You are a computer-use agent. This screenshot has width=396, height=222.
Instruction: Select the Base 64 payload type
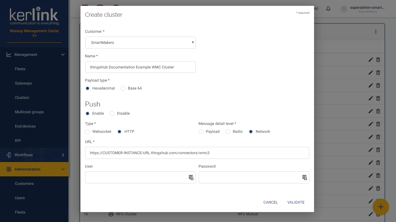[123, 88]
